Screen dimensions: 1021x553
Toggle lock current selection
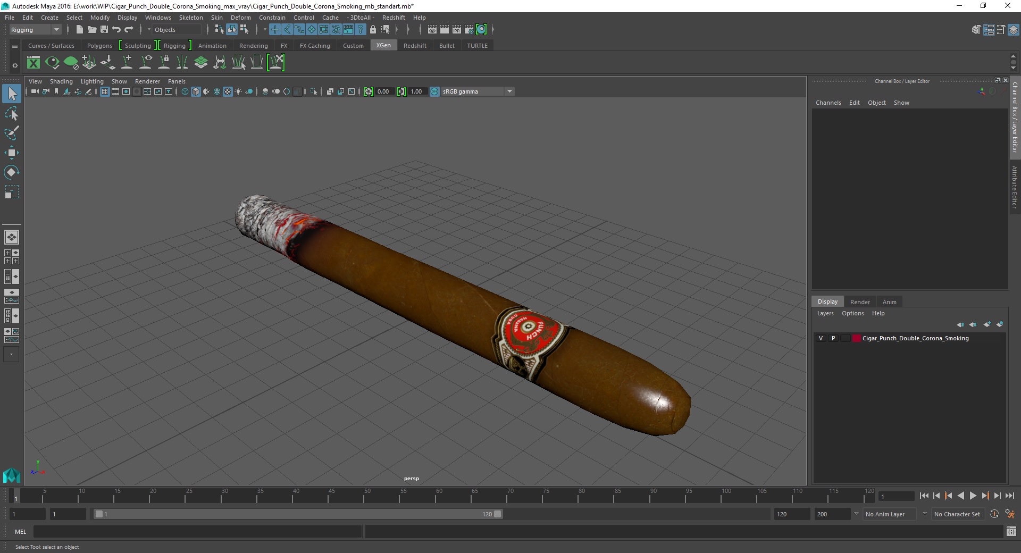tap(373, 30)
